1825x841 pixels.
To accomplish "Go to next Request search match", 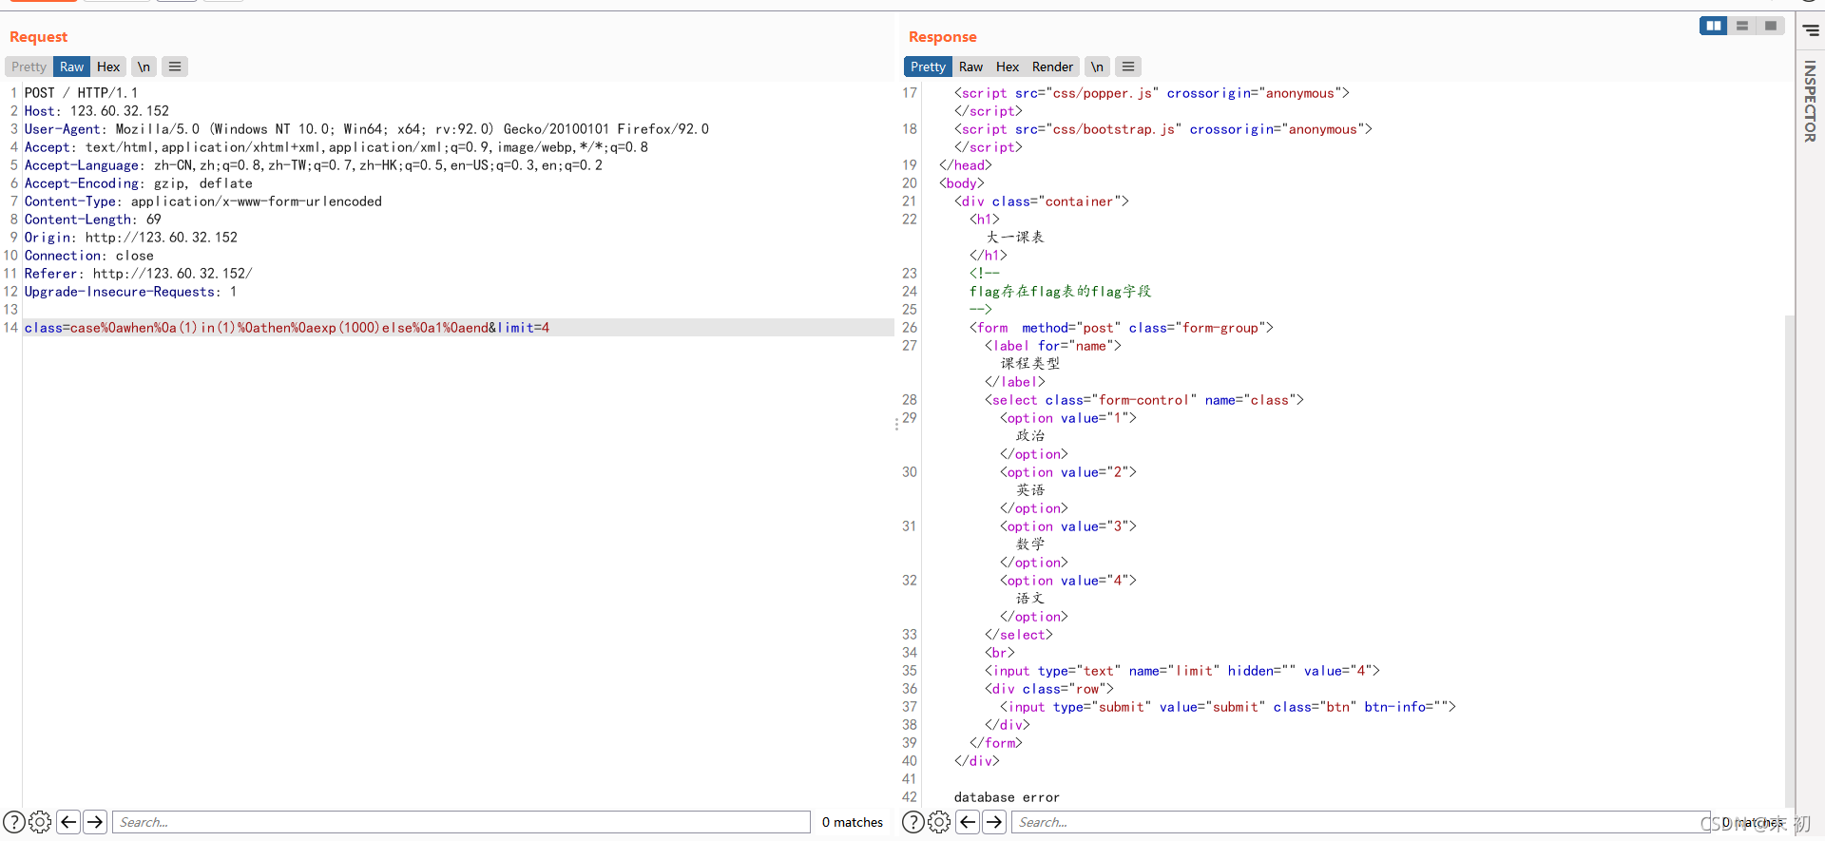I will [x=95, y=822].
